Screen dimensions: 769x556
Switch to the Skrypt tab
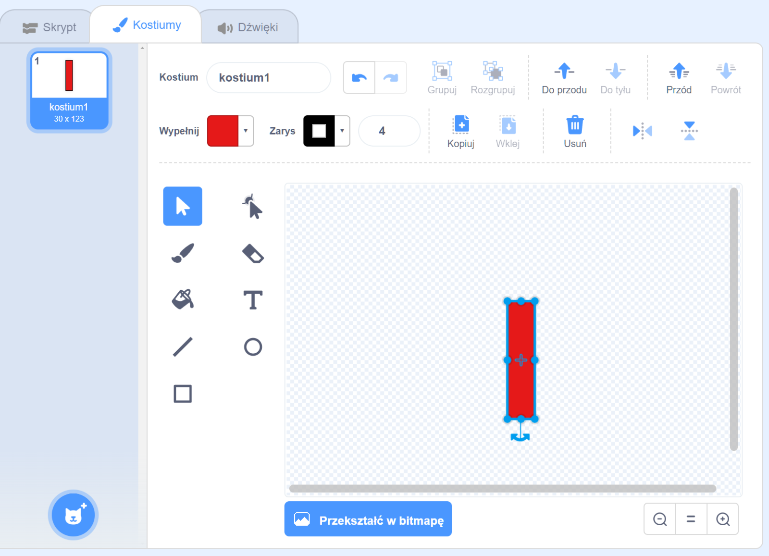point(50,27)
